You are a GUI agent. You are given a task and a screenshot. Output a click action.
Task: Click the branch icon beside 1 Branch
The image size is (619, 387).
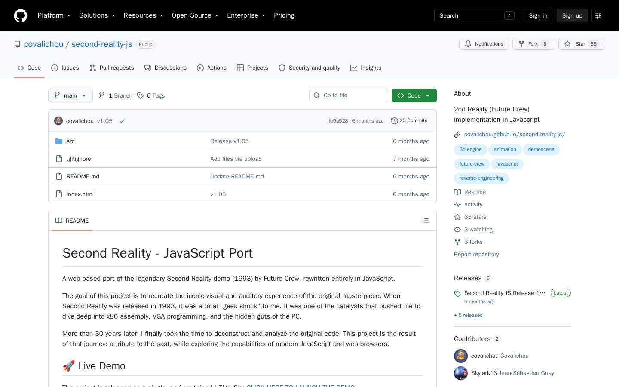(x=102, y=95)
